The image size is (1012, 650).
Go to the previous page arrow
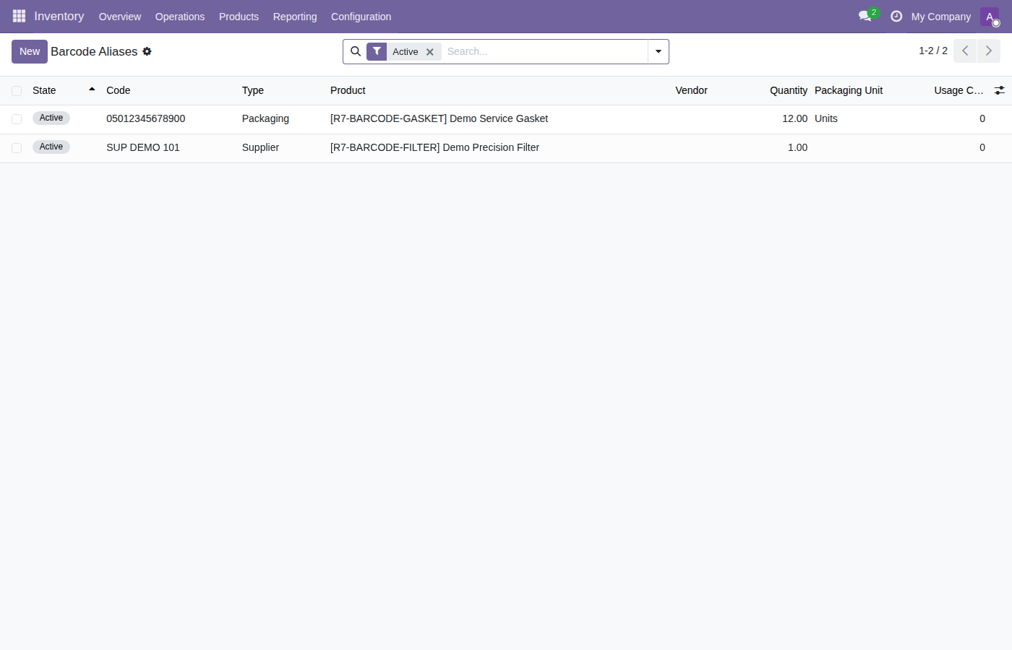click(965, 51)
